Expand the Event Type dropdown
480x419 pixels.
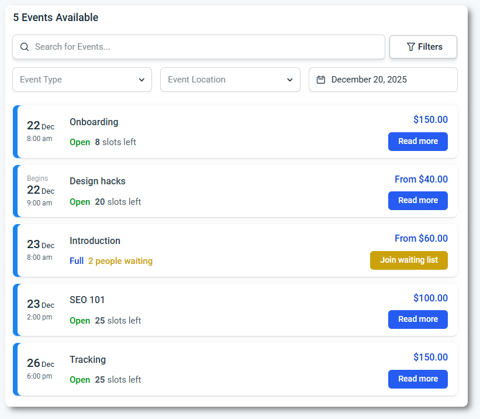pos(82,80)
